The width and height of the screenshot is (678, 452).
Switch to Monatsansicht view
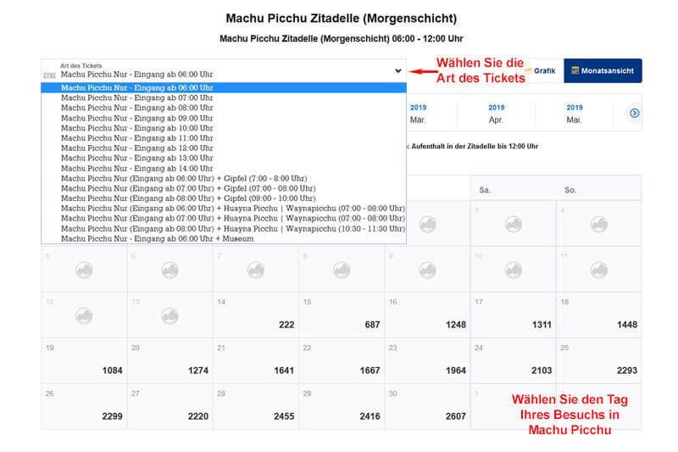[603, 70]
